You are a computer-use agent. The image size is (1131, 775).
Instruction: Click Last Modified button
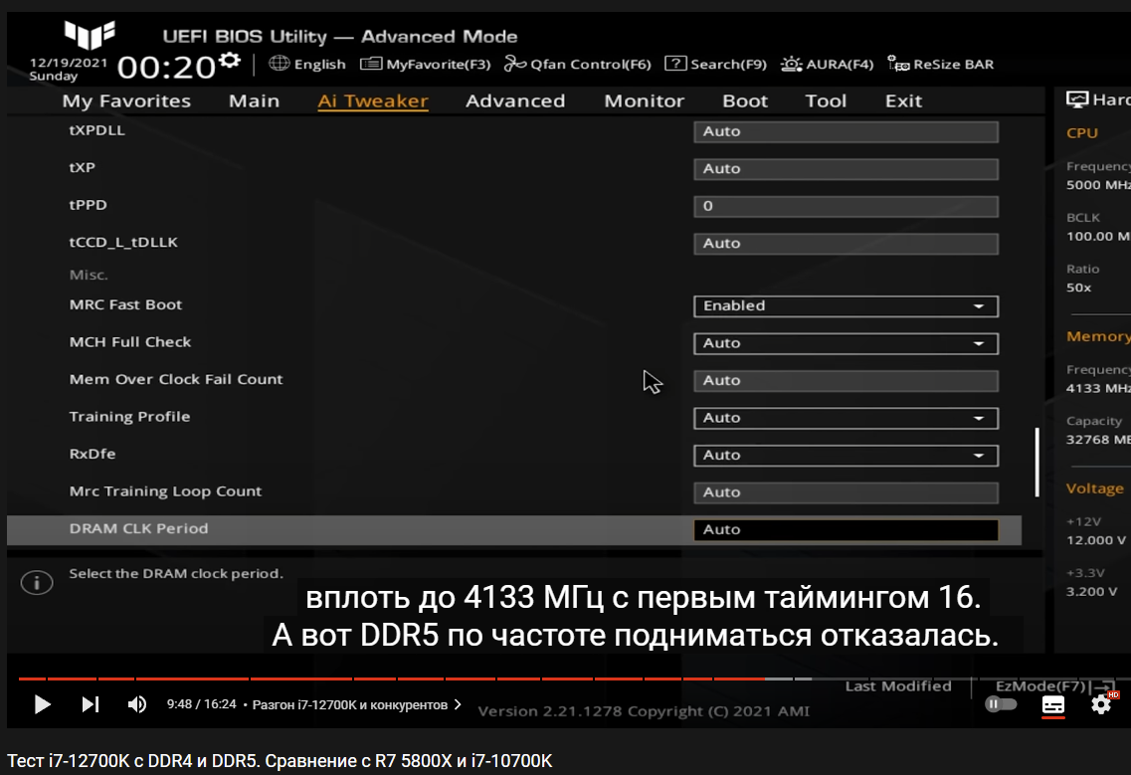898,686
